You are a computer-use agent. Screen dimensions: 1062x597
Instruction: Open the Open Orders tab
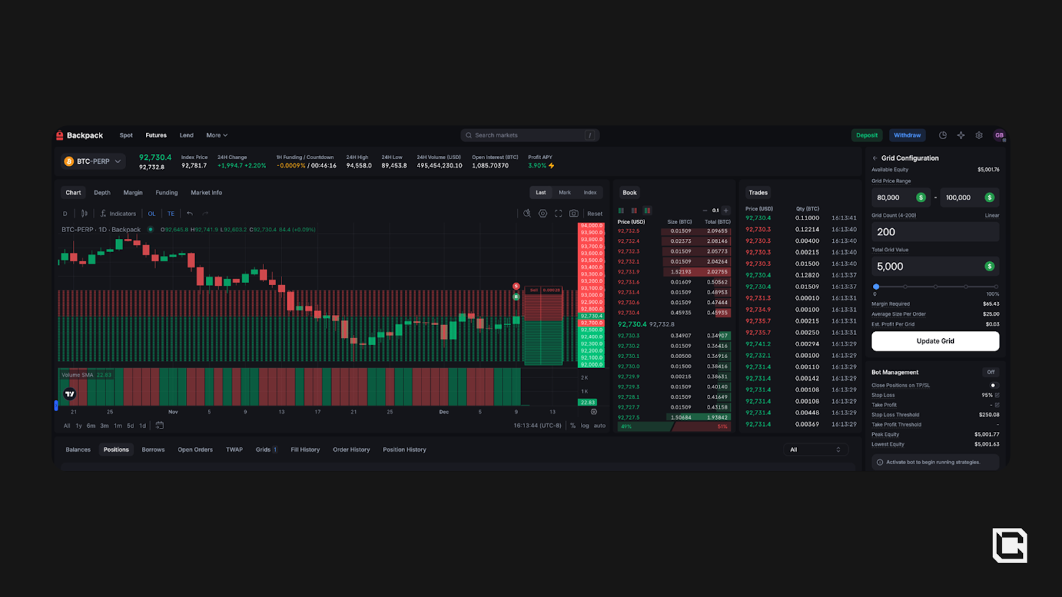(x=195, y=450)
